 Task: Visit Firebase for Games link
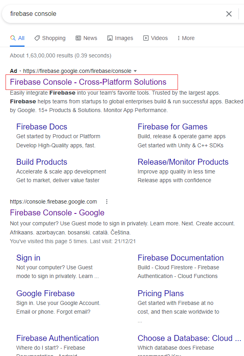pos(172,127)
